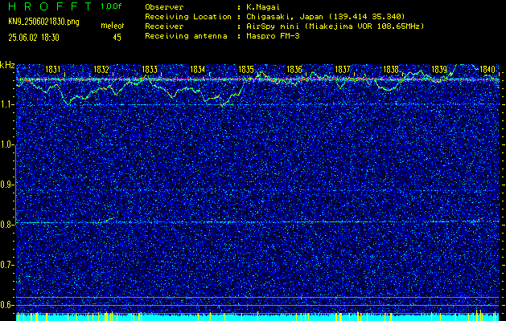Screen dimensions: 506x321
Task: Click the 1833 time marker
Action: (x=150, y=69)
